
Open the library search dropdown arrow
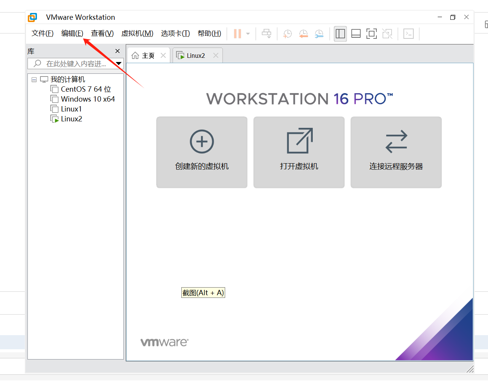coord(119,64)
